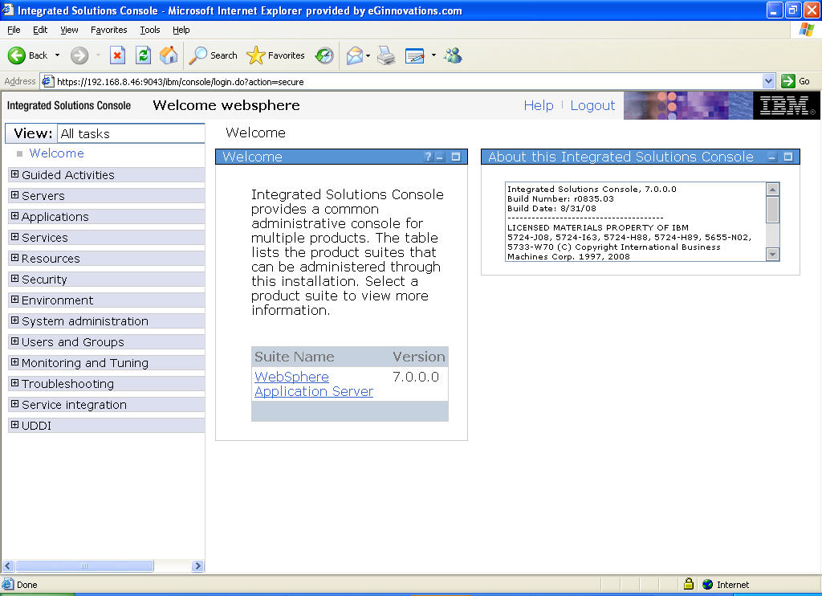Click the 7.0.0.0 version cell
Image resolution: width=822 pixels, height=596 pixels.
pyautogui.click(x=416, y=377)
